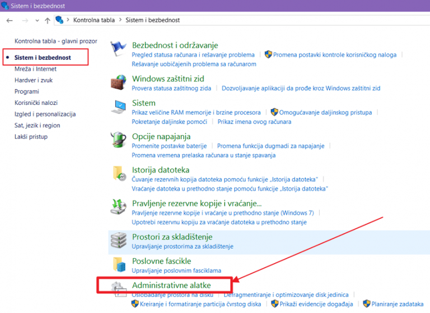Expand chevron before Kontrolna tabla in address bar
The image size is (430, 313).
(68, 20)
